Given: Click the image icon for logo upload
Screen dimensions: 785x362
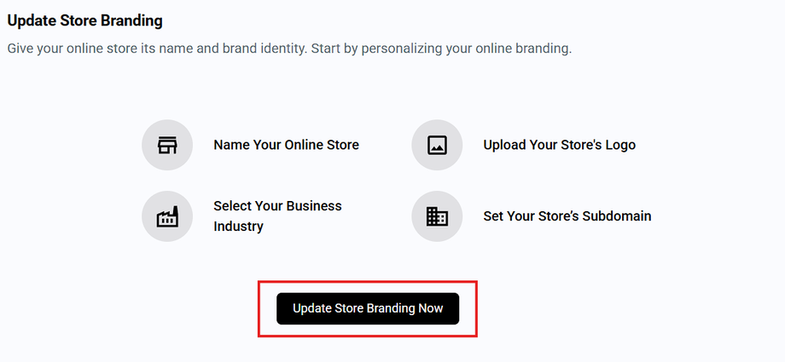Looking at the screenshot, I should point(437,145).
